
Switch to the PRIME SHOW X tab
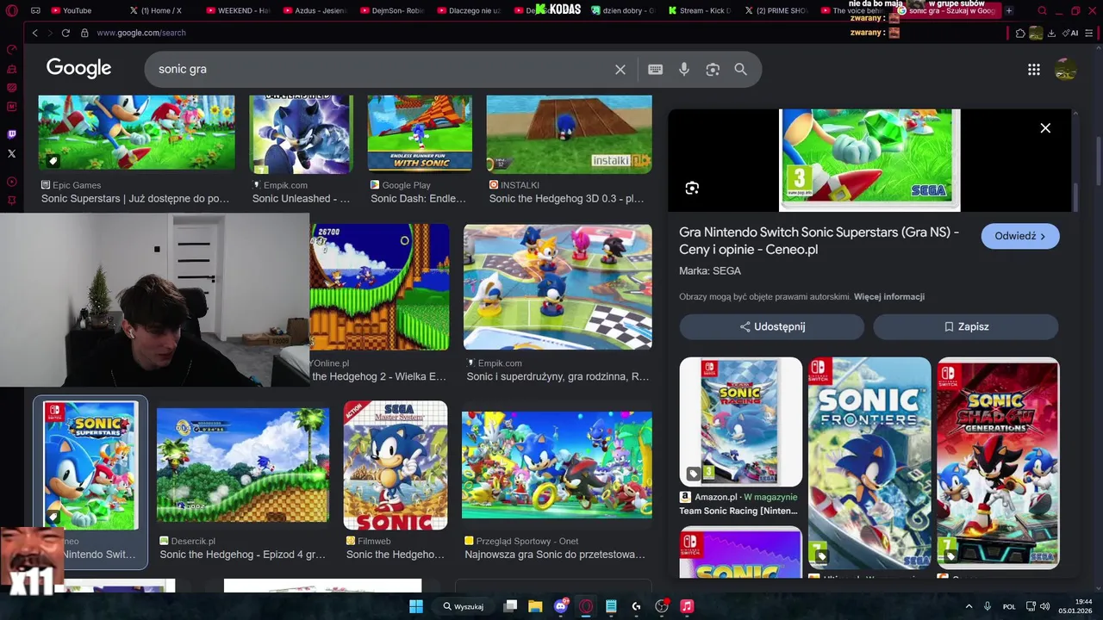click(x=776, y=10)
